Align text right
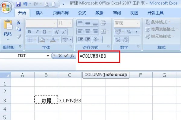Viewport: 181px width, 120px height. [x=95, y=31]
